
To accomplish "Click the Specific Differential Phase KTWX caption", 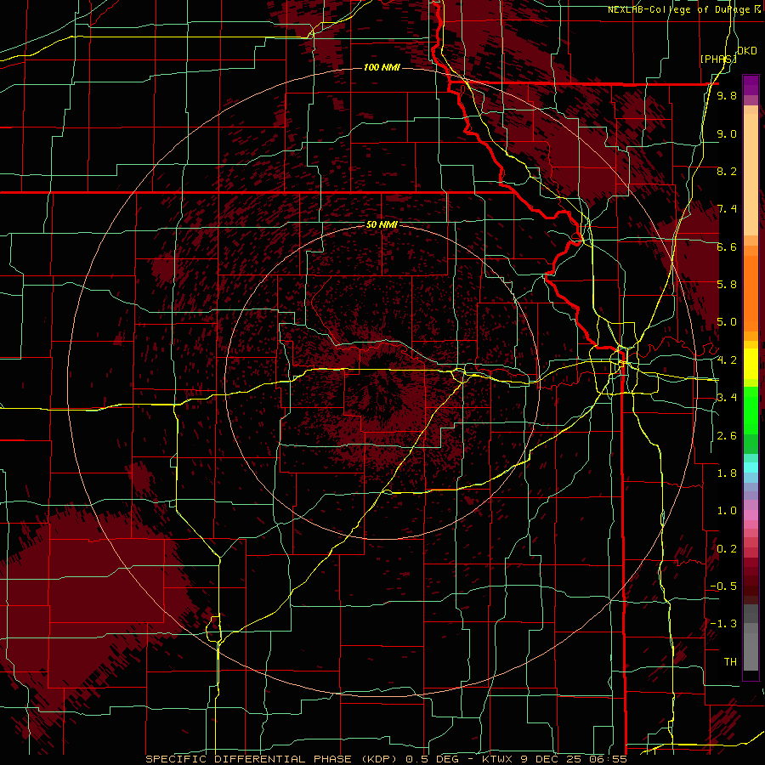I will click(x=386, y=759).
